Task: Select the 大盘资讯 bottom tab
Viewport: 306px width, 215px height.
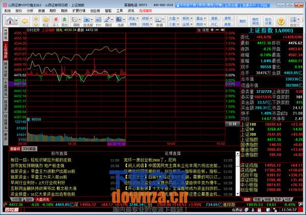Action: click(42, 199)
